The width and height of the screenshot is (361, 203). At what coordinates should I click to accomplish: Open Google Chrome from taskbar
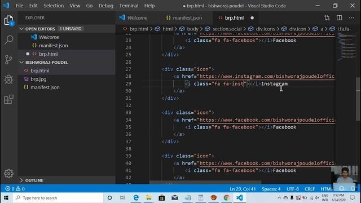tap(227, 198)
